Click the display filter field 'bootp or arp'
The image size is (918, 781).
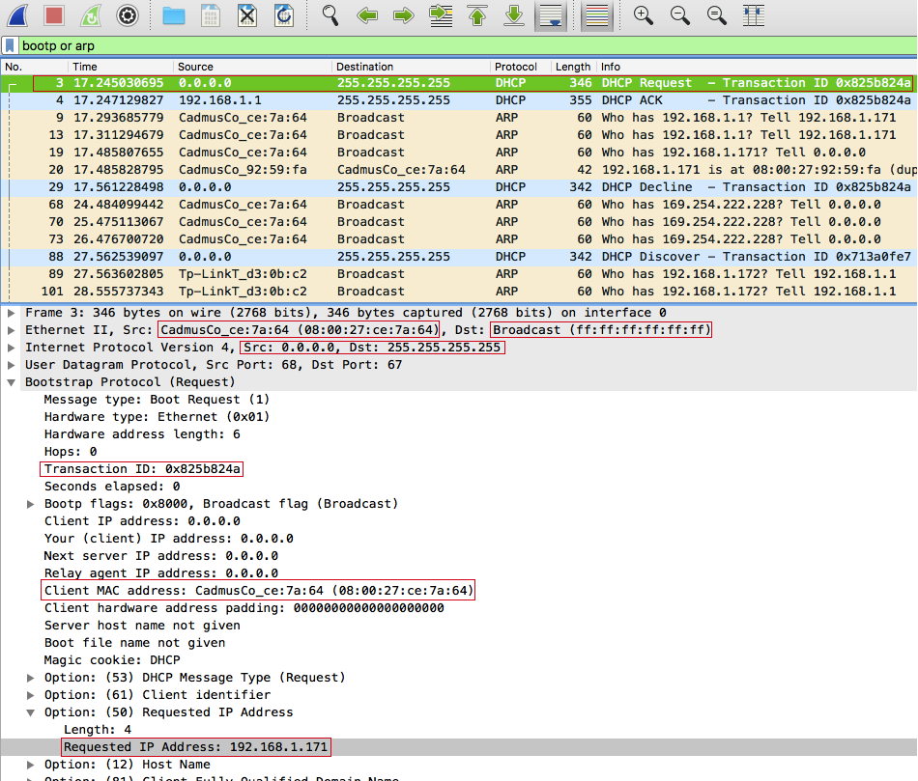467,45
